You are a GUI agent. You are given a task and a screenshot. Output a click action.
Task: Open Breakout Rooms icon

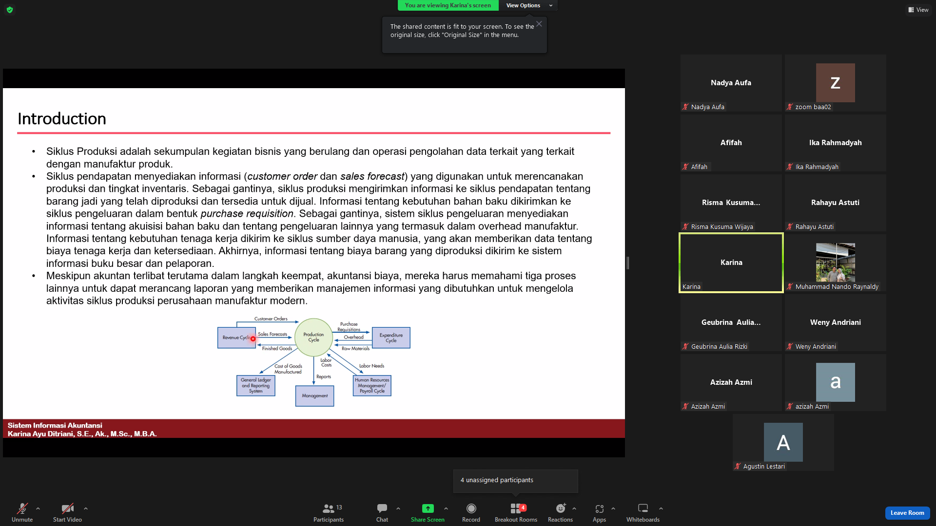point(516,508)
